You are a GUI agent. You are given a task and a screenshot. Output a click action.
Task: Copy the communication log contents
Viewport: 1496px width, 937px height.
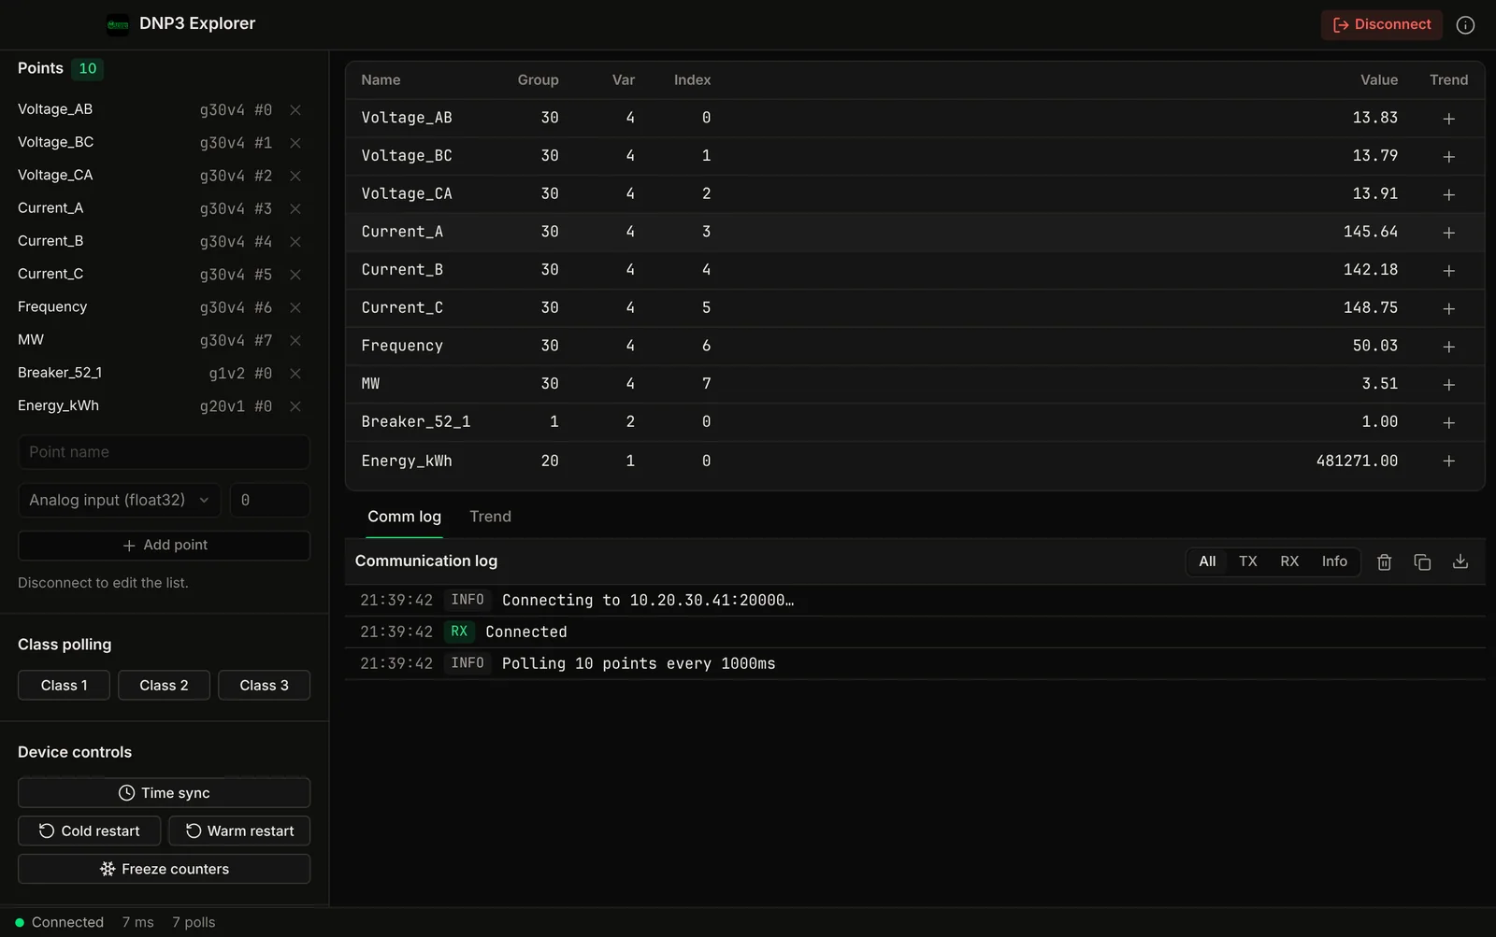pyautogui.click(x=1422, y=561)
